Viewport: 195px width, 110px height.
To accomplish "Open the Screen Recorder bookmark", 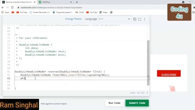I will tap(40, 12).
